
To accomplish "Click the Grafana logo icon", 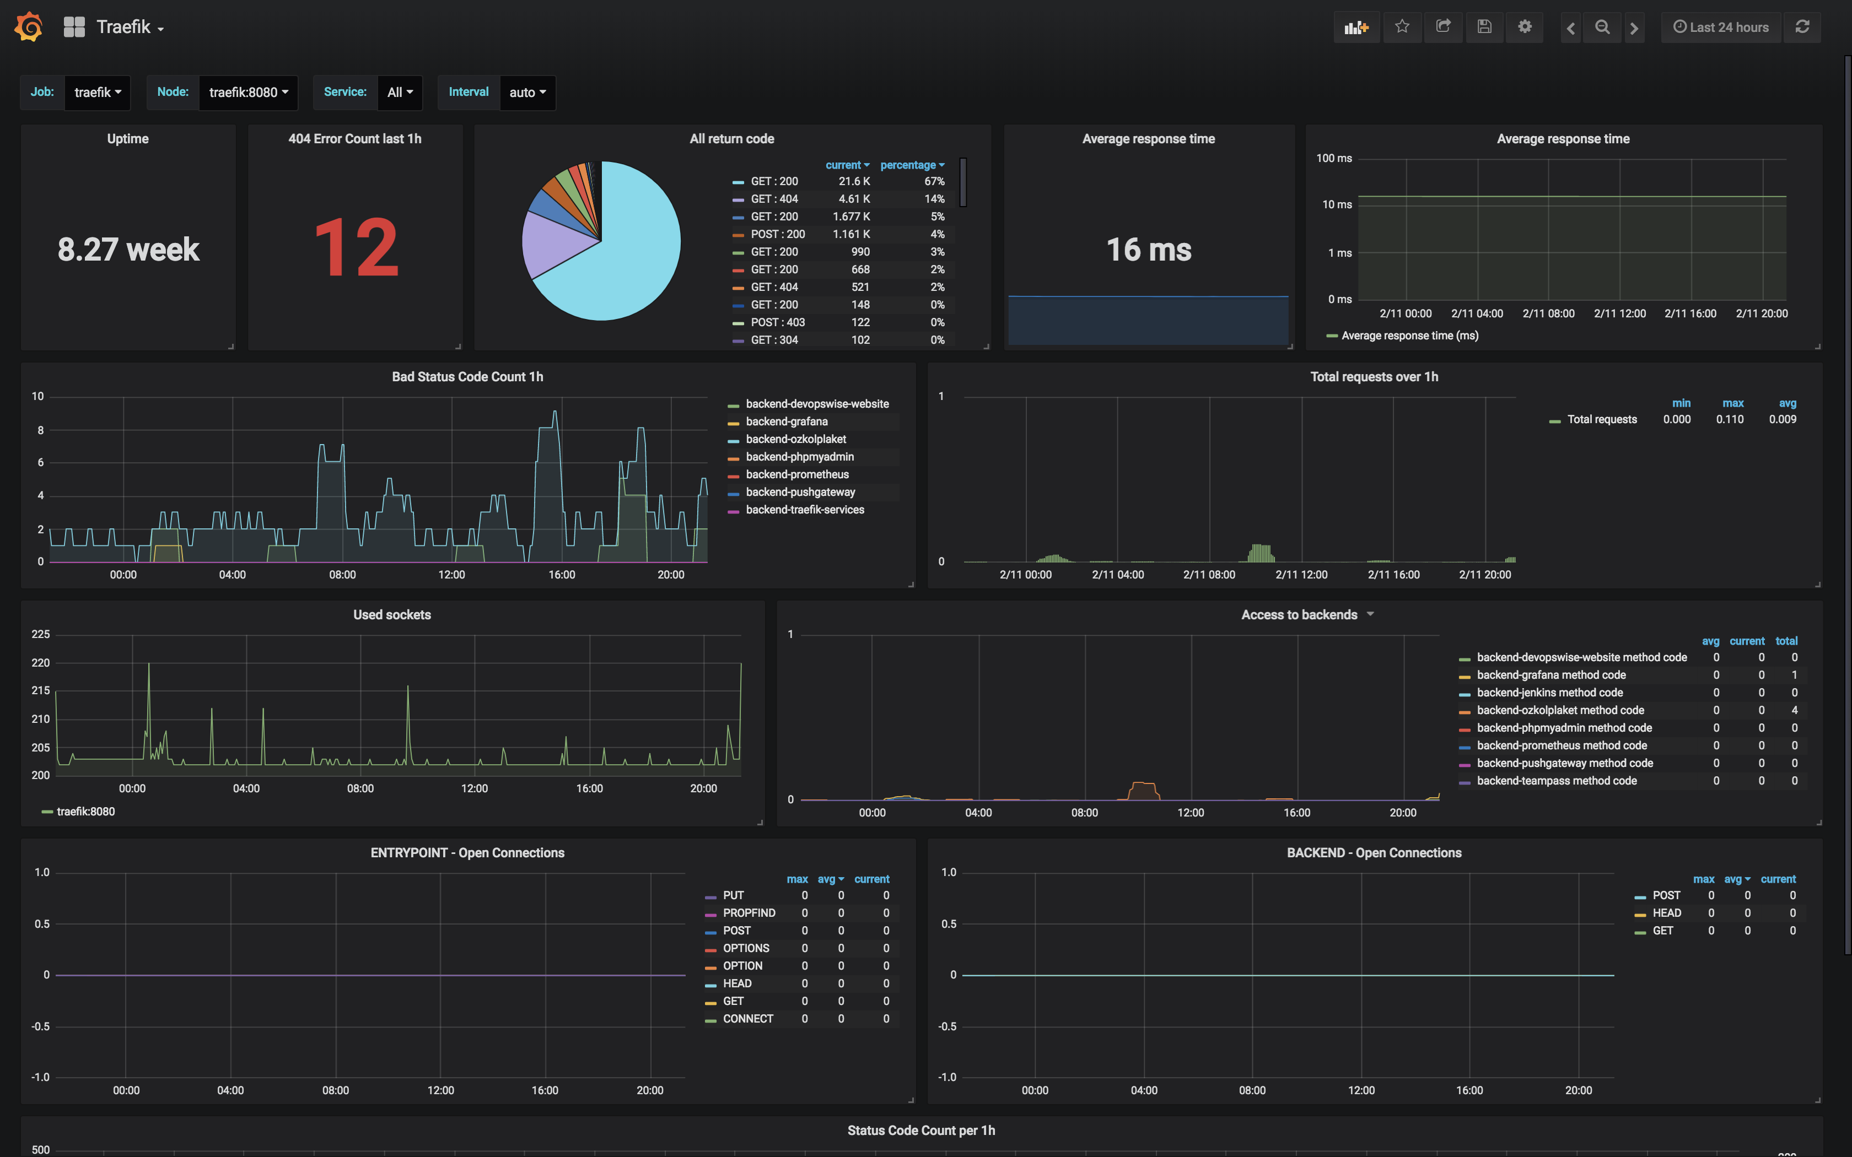I will (x=29, y=28).
